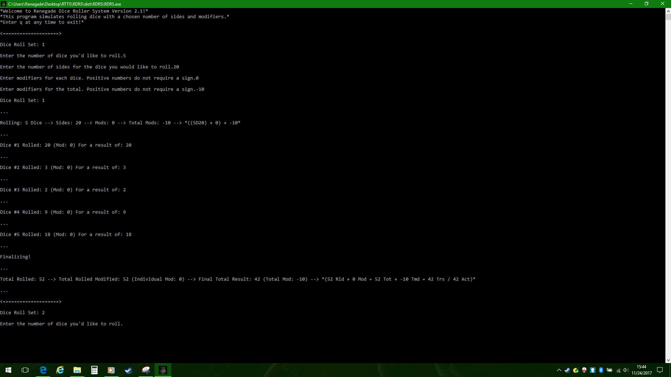Click the Alienware head tray icon
This screenshot has height=377, width=671.
584,370
